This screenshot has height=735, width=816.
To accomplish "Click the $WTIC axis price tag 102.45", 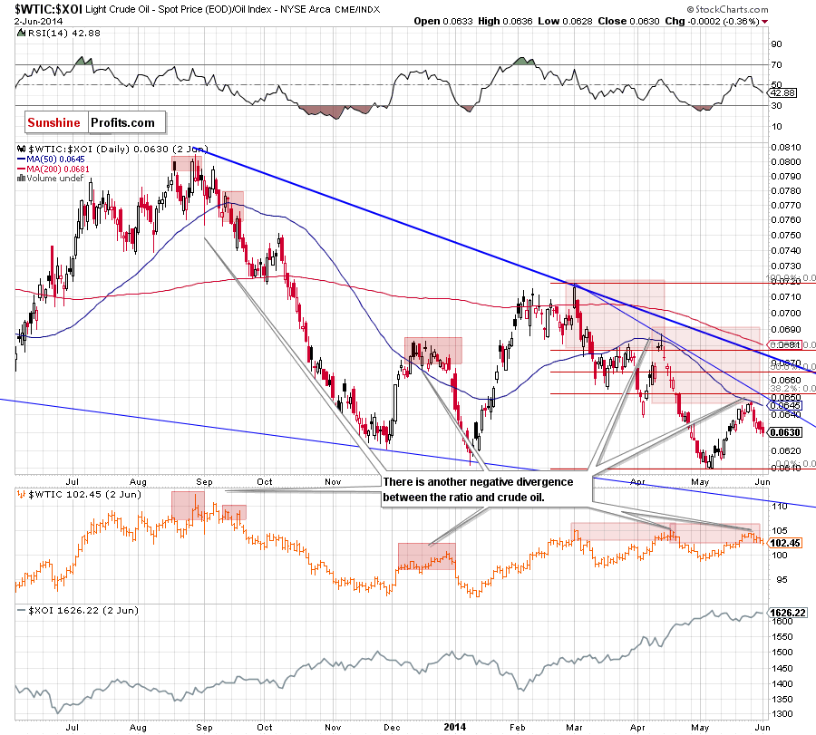I will coord(785,543).
